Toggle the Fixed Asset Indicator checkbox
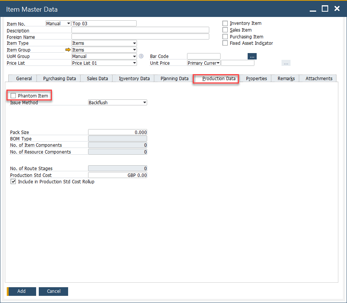The height and width of the screenshot is (303, 347). click(x=225, y=43)
